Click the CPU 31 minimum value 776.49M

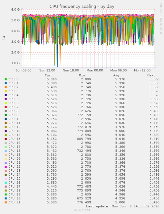point(84,202)
